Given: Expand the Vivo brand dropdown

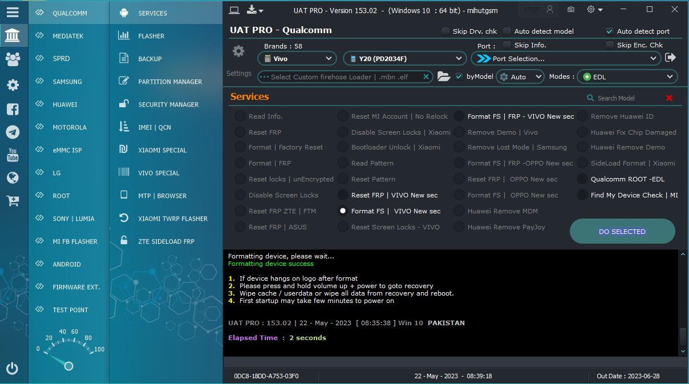Looking at the screenshot, I should [297, 58].
